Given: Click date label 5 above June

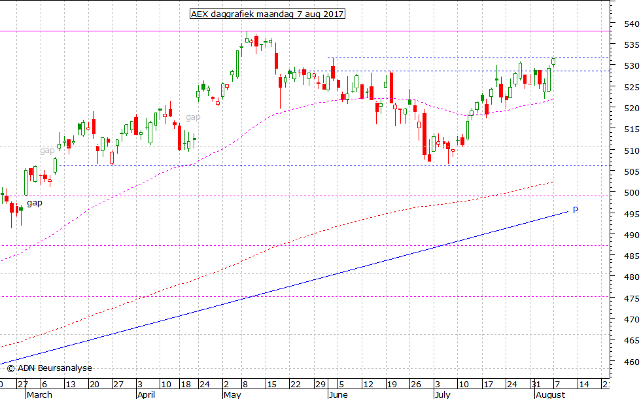Looking at the screenshot, I should click(341, 385).
